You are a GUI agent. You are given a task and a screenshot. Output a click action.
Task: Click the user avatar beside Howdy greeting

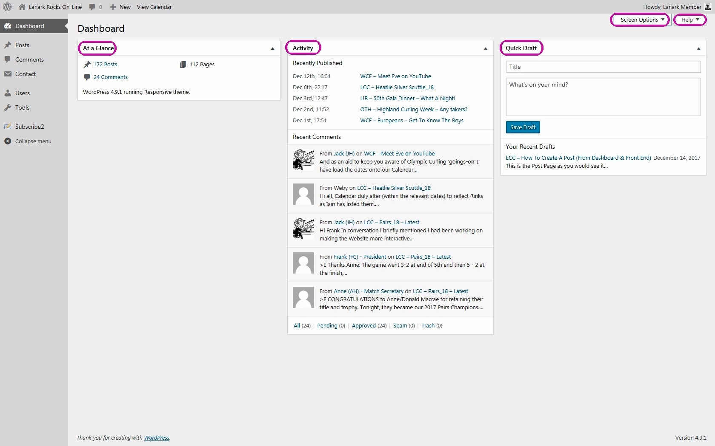coord(708,7)
